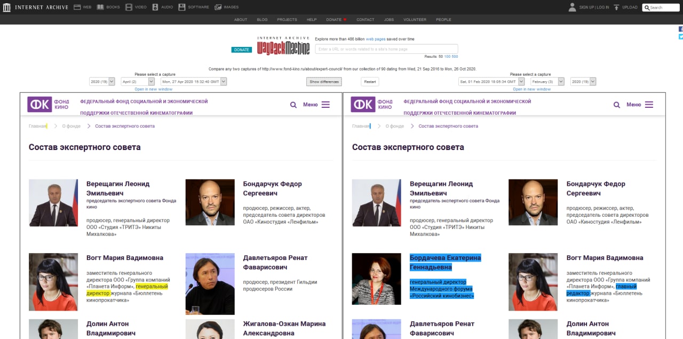Image resolution: width=683 pixels, height=339 pixels.
Task: Open the Web section in top bar
Action: click(83, 7)
